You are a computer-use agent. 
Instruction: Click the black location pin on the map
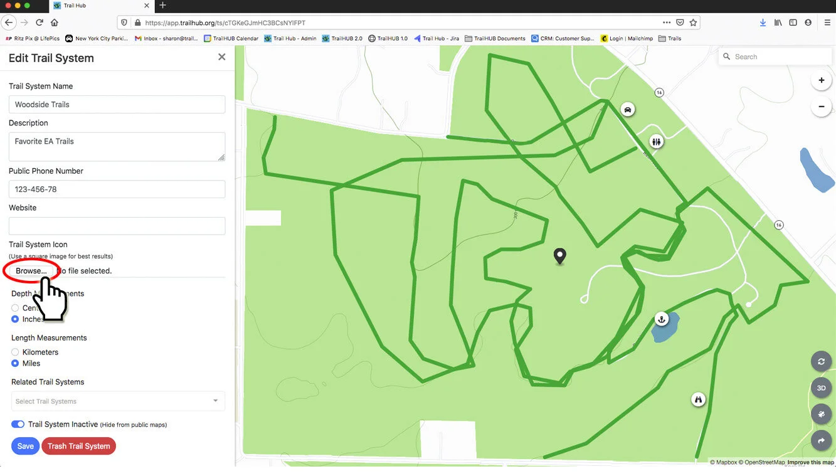click(559, 256)
